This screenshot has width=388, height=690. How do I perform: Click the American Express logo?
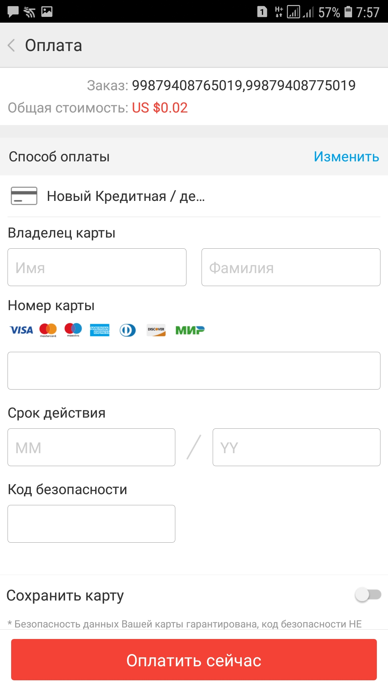pyautogui.click(x=100, y=330)
